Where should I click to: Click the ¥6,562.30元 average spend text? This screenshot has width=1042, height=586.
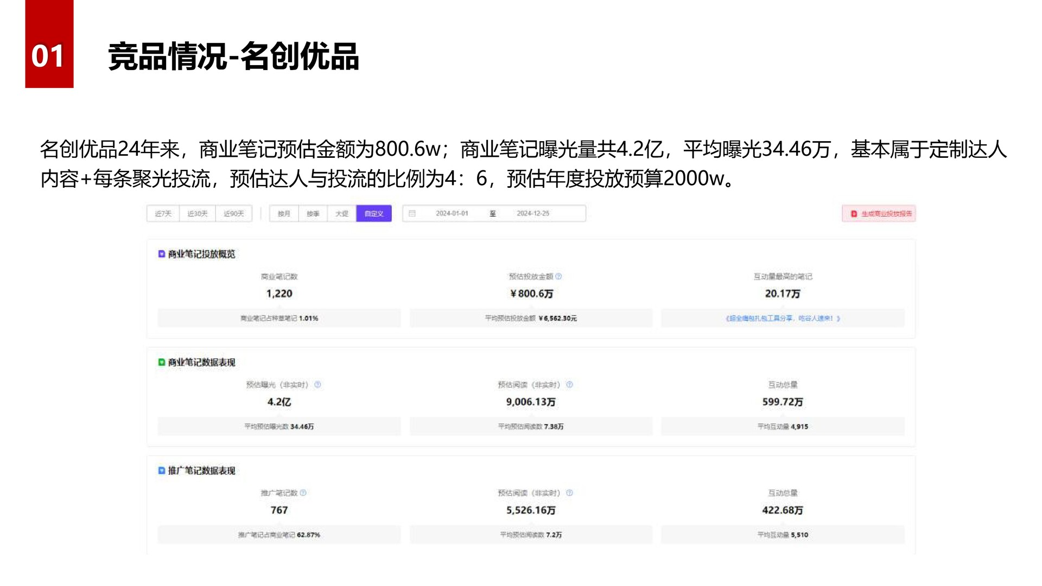(557, 319)
